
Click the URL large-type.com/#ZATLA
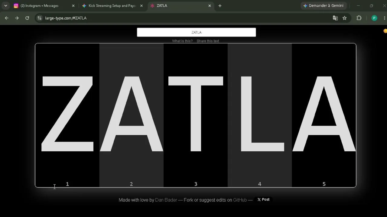pyautogui.click(x=66, y=18)
